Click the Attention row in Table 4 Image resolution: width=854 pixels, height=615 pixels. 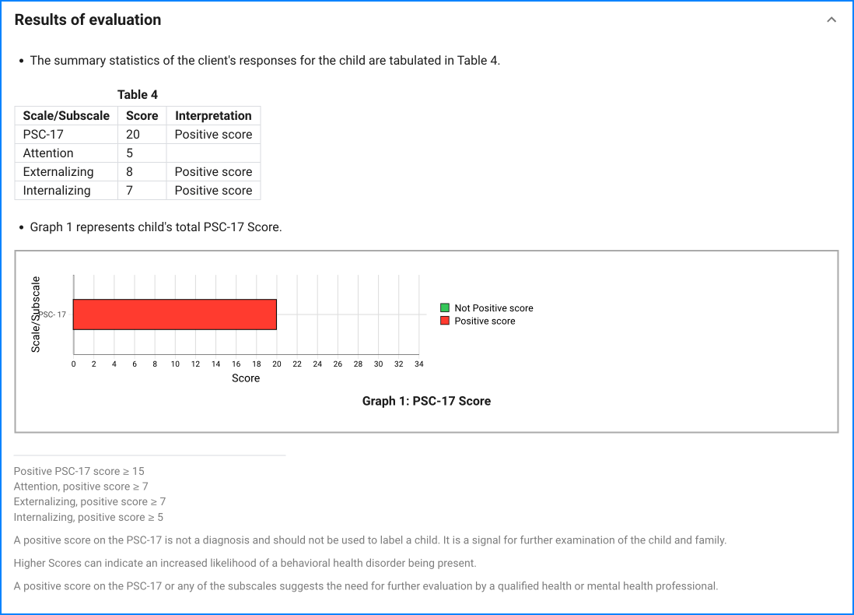point(48,153)
